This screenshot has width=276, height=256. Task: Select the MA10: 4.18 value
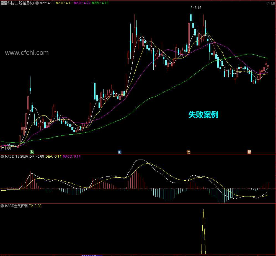click(x=64, y=3)
